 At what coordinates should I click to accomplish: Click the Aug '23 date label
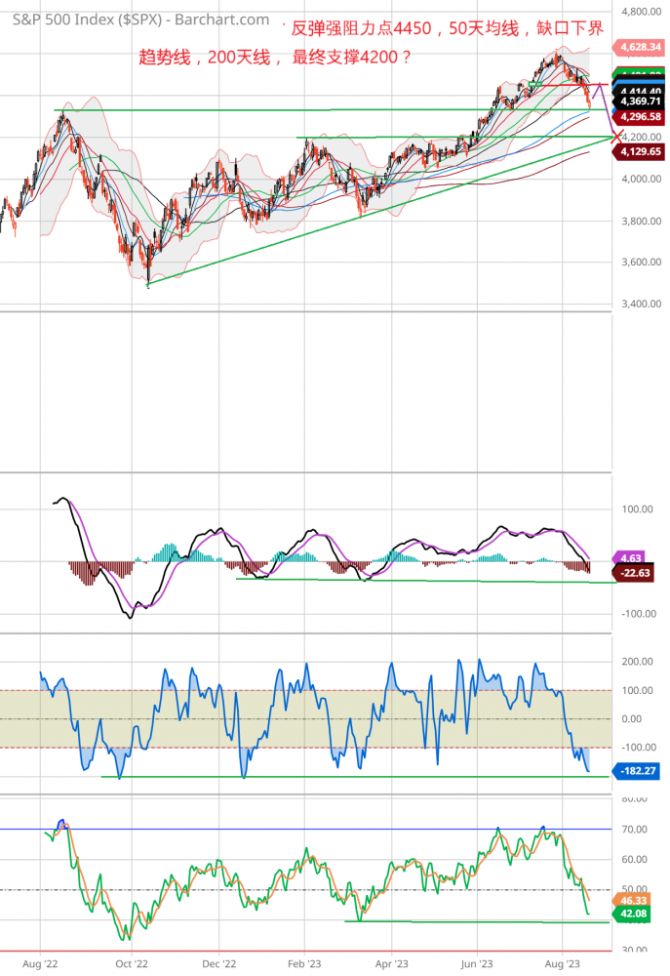tap(562, 964)
